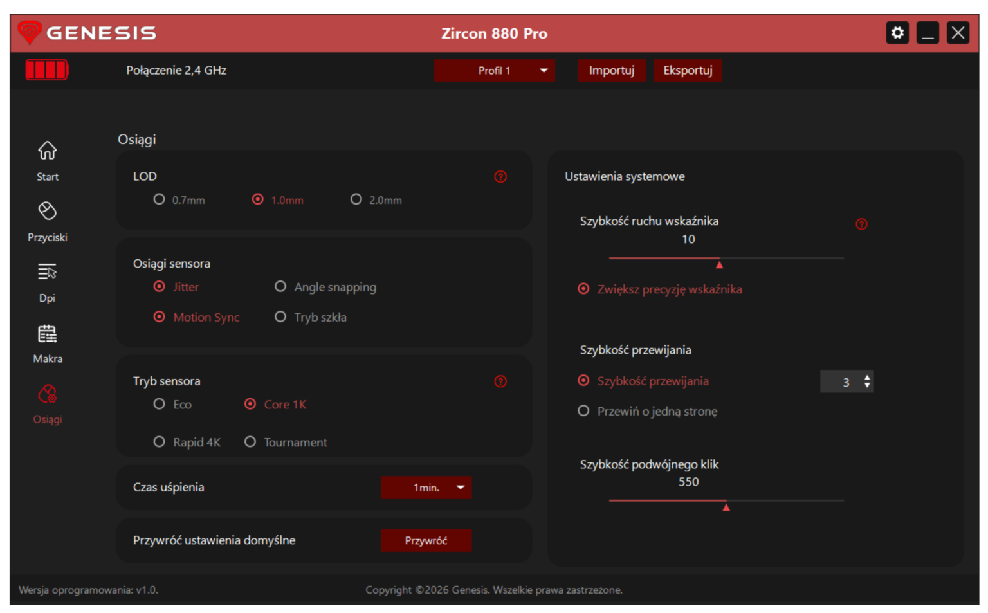Click the Przywróć restore button
Screen dimensions: 988x613
point(426,540)
